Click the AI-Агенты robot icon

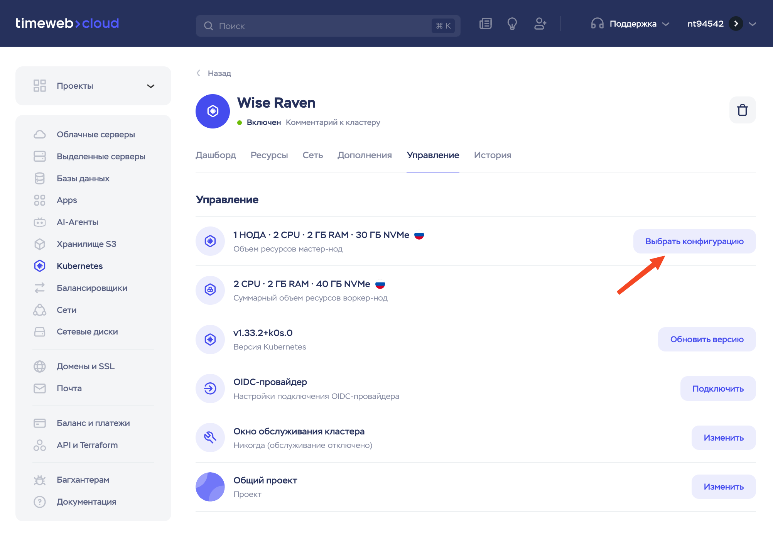pos(40,222)
